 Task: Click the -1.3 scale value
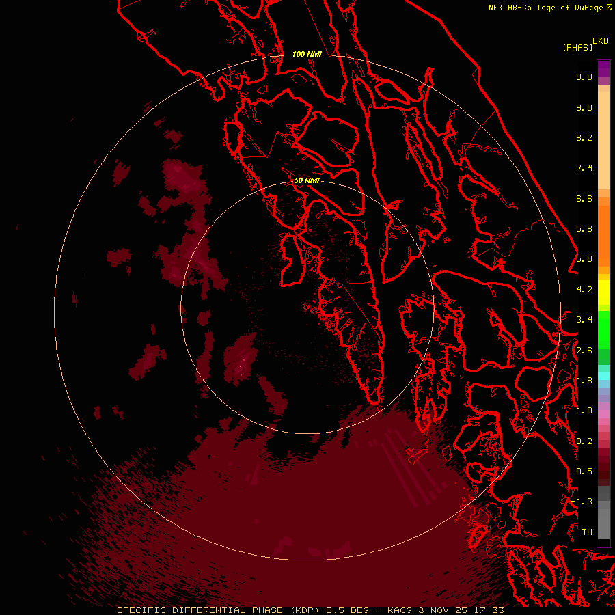(x=582, y=502)
